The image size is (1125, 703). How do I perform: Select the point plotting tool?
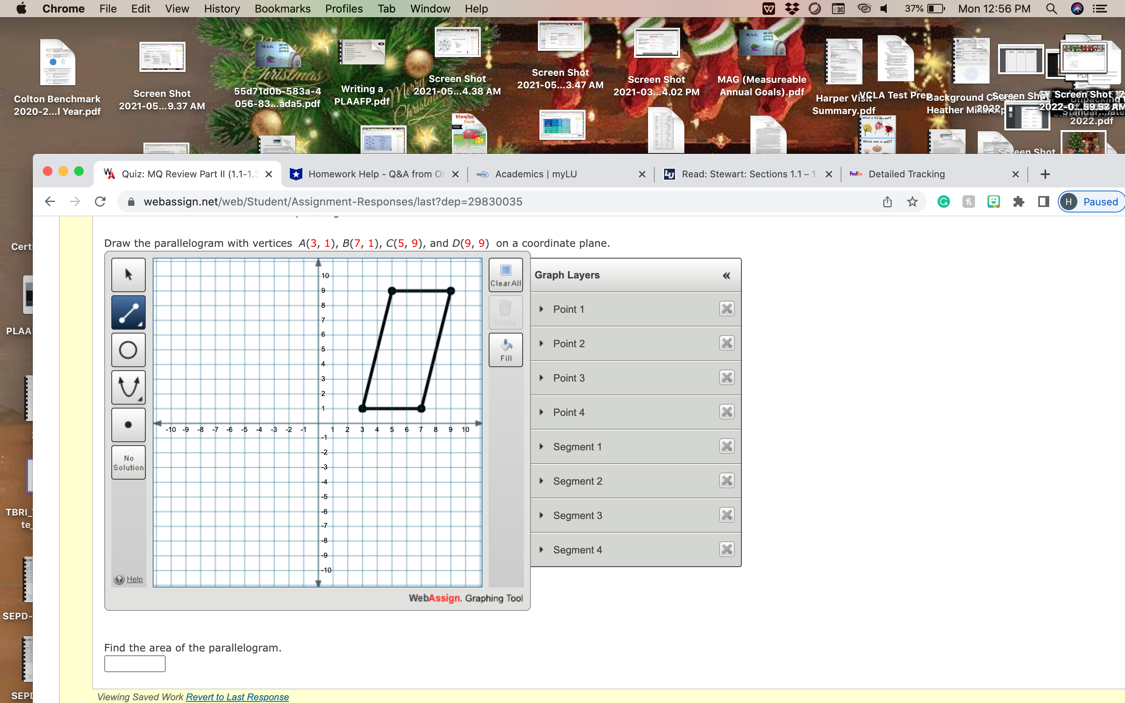[x=128, y=425]
